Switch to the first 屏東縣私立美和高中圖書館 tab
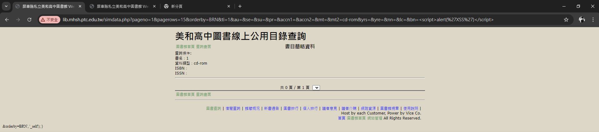This screenshot has width=599, height=132. (48, 6)
